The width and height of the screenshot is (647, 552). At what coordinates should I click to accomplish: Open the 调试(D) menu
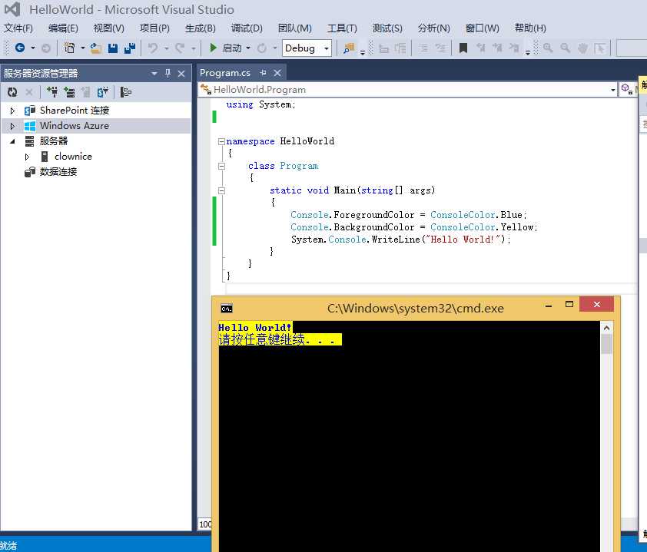(x=247, y=28)
